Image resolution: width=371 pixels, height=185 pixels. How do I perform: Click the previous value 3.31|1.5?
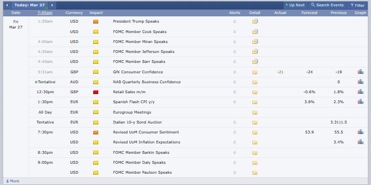click(x=338, y=122)
